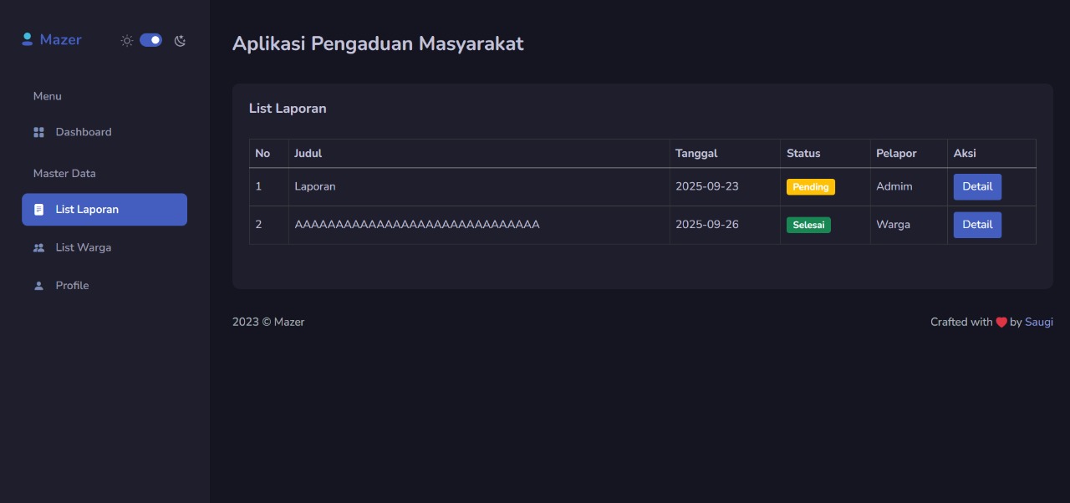Click the List Laporan document icon
Screen dimensions: 1070x503
[38, 210]
